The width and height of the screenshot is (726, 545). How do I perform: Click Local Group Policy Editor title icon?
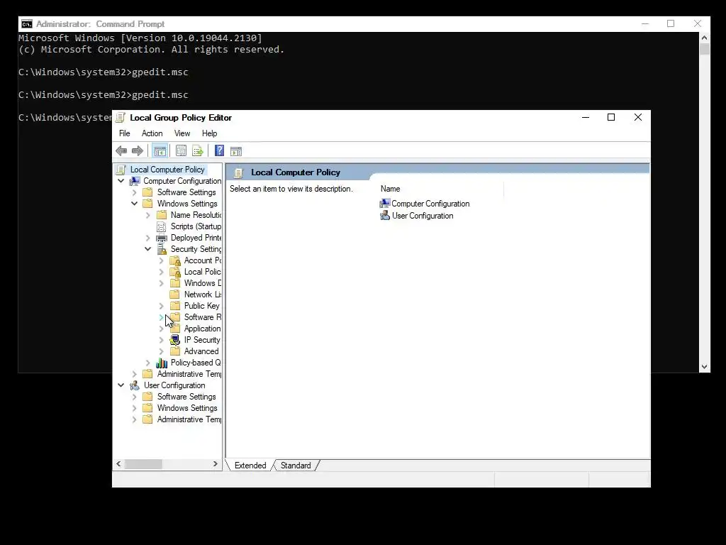(121, 118)
